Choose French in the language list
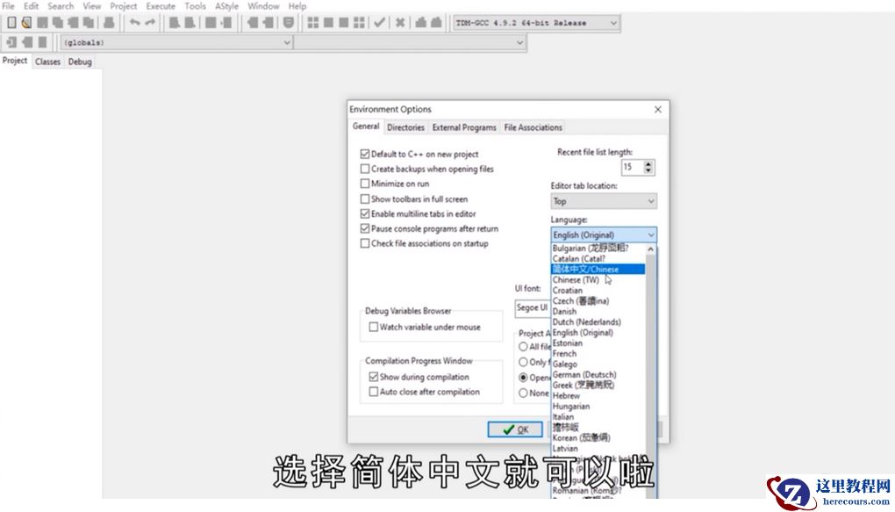Viewport: 895px width, 512px height. click(598, 354)
